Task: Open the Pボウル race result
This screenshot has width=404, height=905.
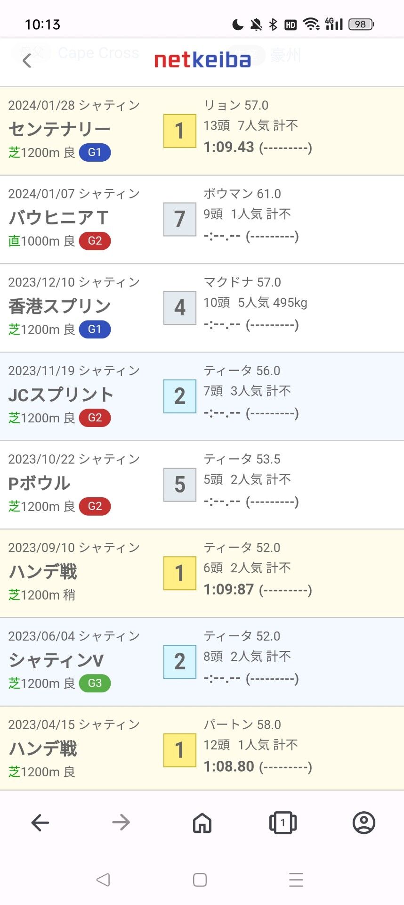Action: [x=40, y=483]
